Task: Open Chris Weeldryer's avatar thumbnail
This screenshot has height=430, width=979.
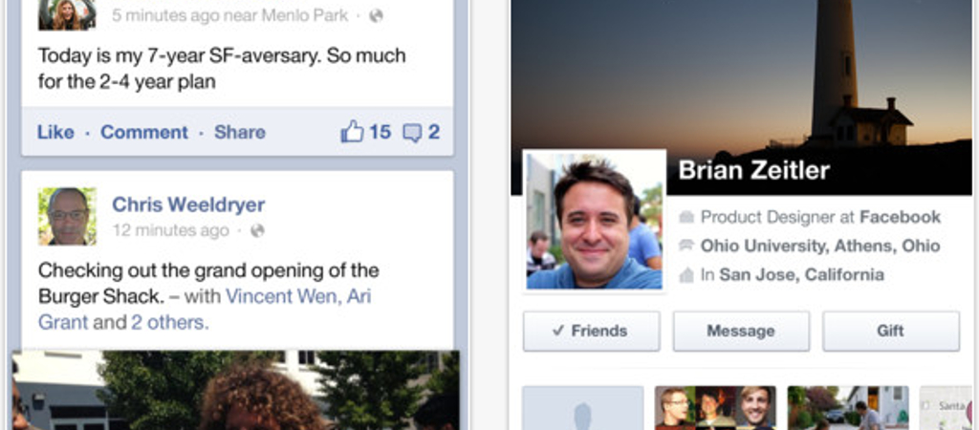Action: [68, 216]
